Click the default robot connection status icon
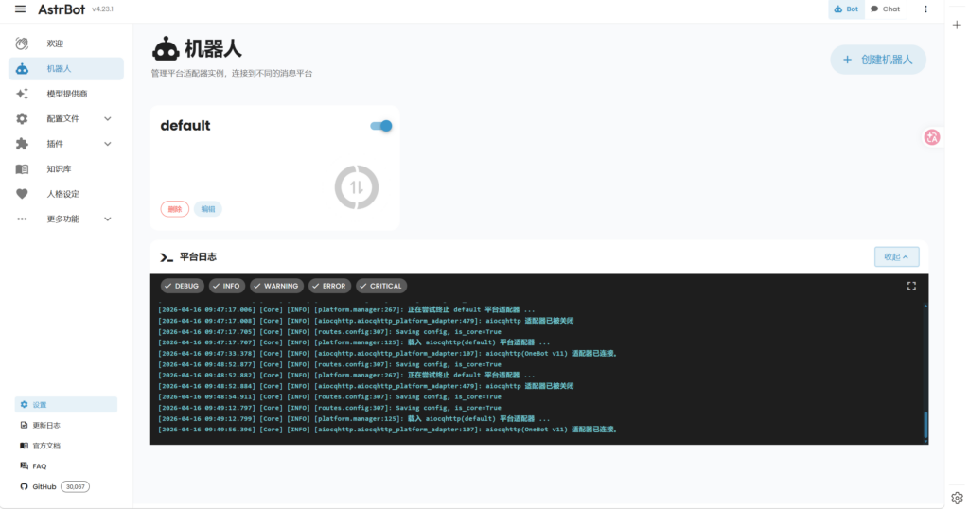The image size is (969, 509). [x=357, y=187]
